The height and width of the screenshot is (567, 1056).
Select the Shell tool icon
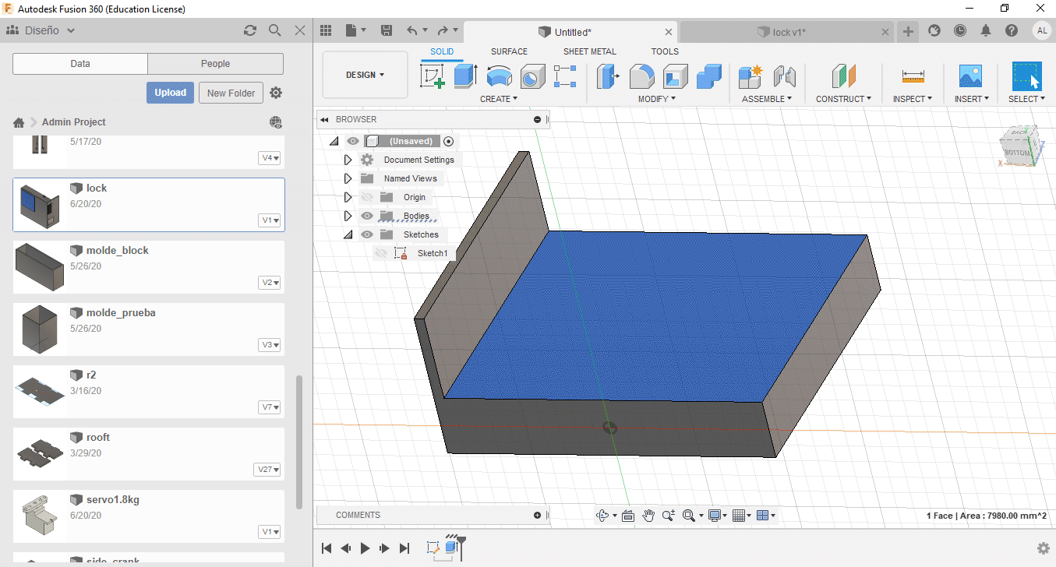point(675,76)
